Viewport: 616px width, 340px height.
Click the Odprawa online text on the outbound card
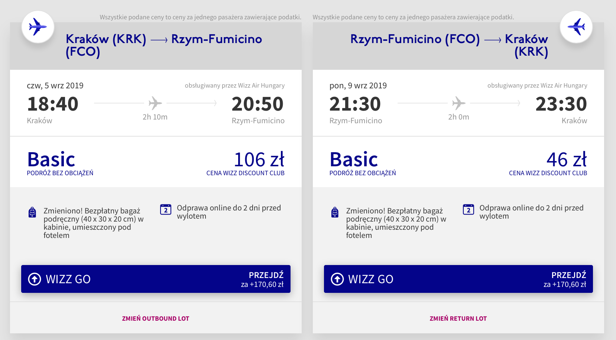coord(229,212)
